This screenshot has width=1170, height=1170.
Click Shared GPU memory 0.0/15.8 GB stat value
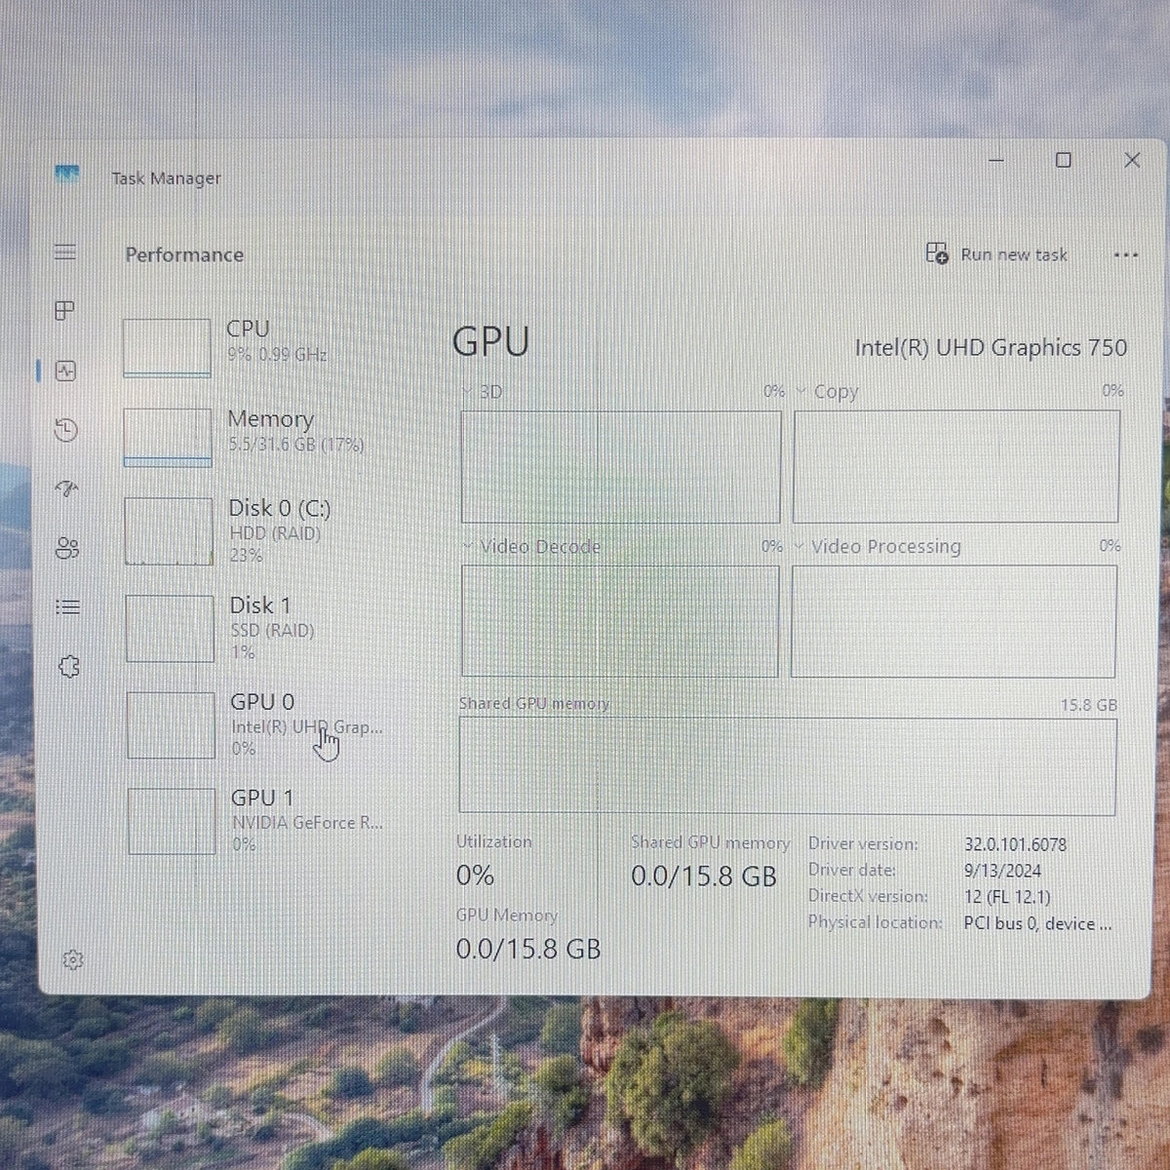(704, 876)
